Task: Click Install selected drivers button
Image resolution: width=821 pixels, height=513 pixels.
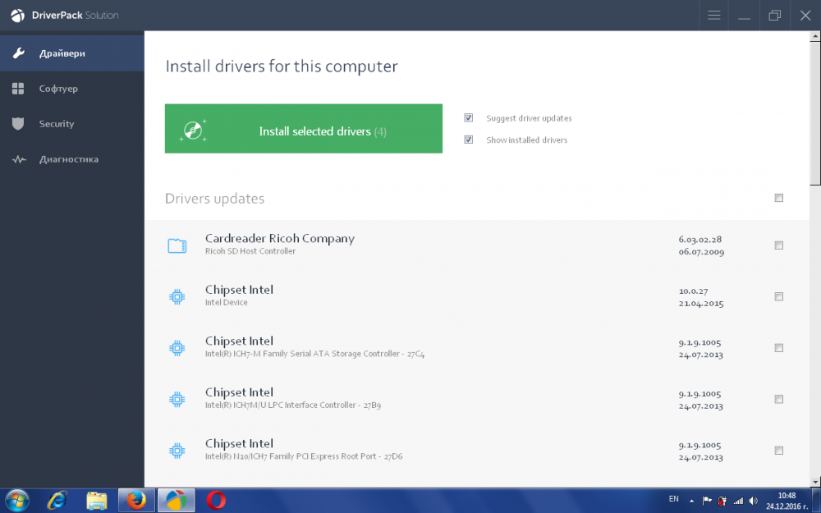Action: coord(303,129)
